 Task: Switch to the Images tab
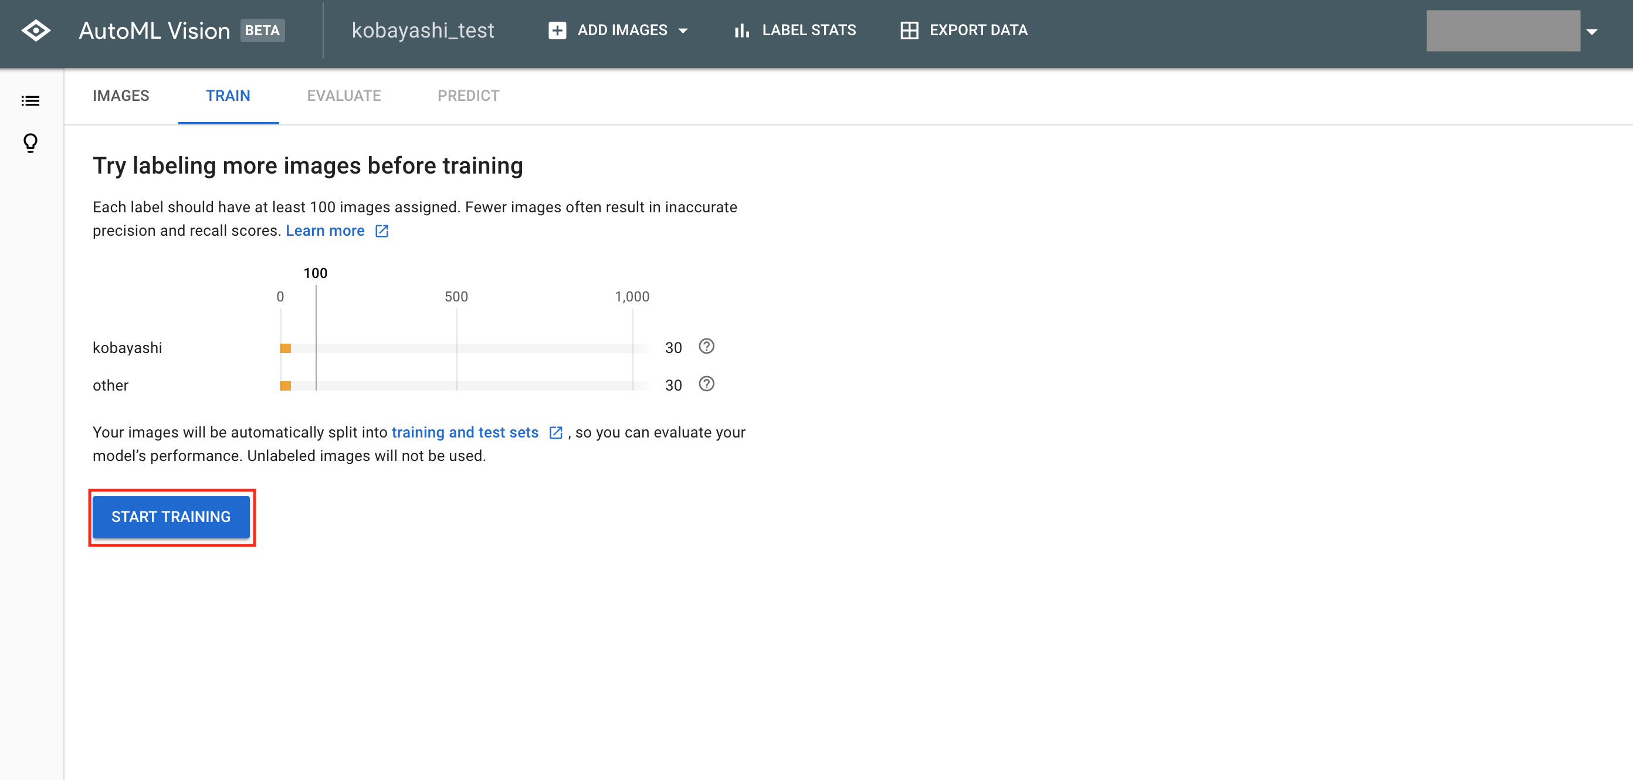[x=121, y=96]
